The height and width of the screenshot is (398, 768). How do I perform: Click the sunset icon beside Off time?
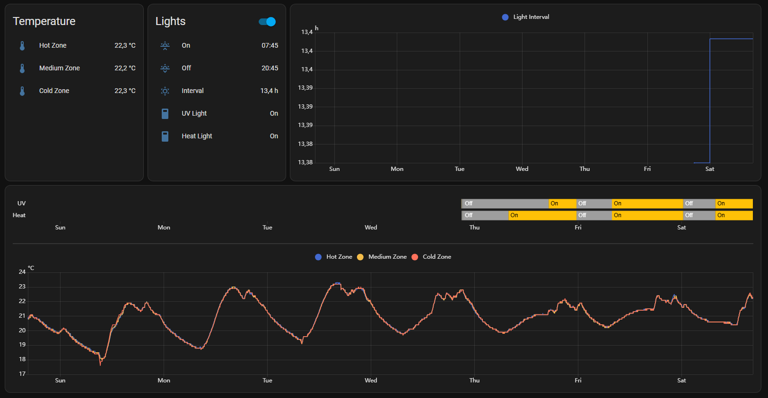coord(165,68)
